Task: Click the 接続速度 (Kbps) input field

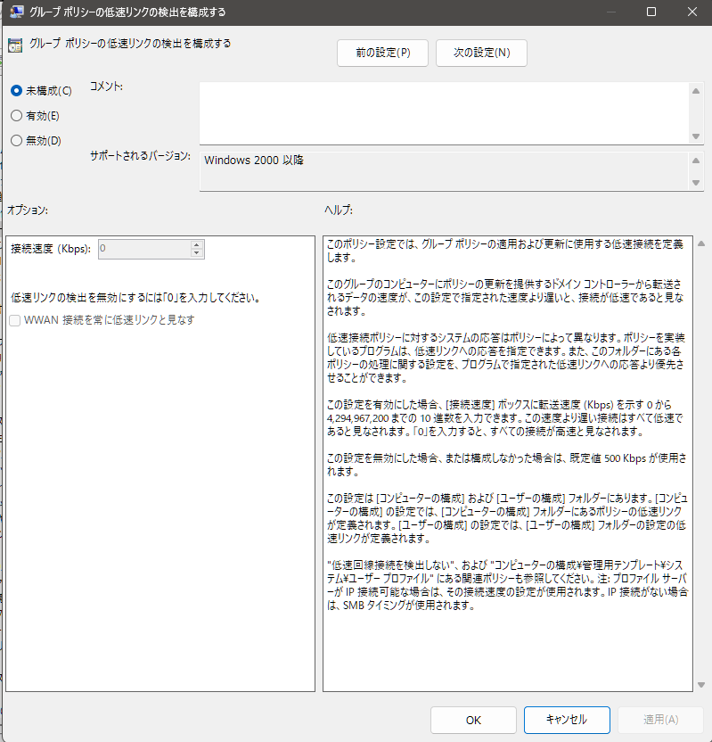Action: coord(143,249)
